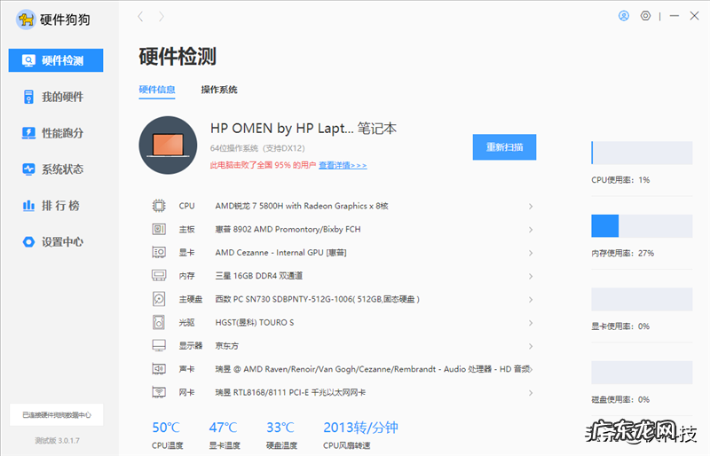
Task: Select 瑞昱 RTL8168/8111 network card text
Action: coord(290,393)
